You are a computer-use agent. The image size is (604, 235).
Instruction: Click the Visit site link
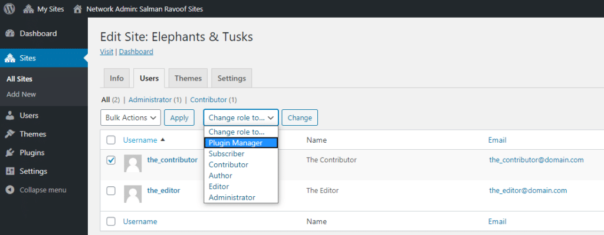click(x=107, y=52)
